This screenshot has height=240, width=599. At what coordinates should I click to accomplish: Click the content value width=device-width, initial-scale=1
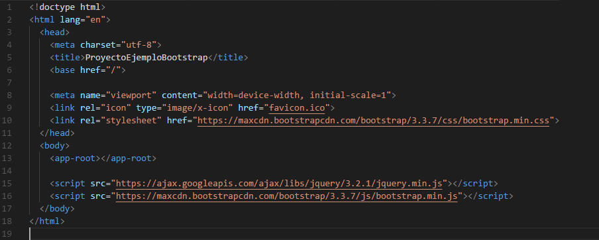(297, 95)
